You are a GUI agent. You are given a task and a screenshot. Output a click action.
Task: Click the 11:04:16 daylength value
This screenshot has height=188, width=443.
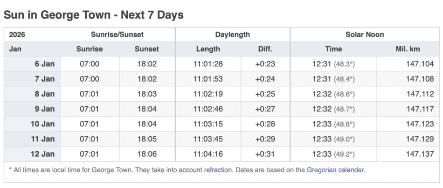[208, 154]
